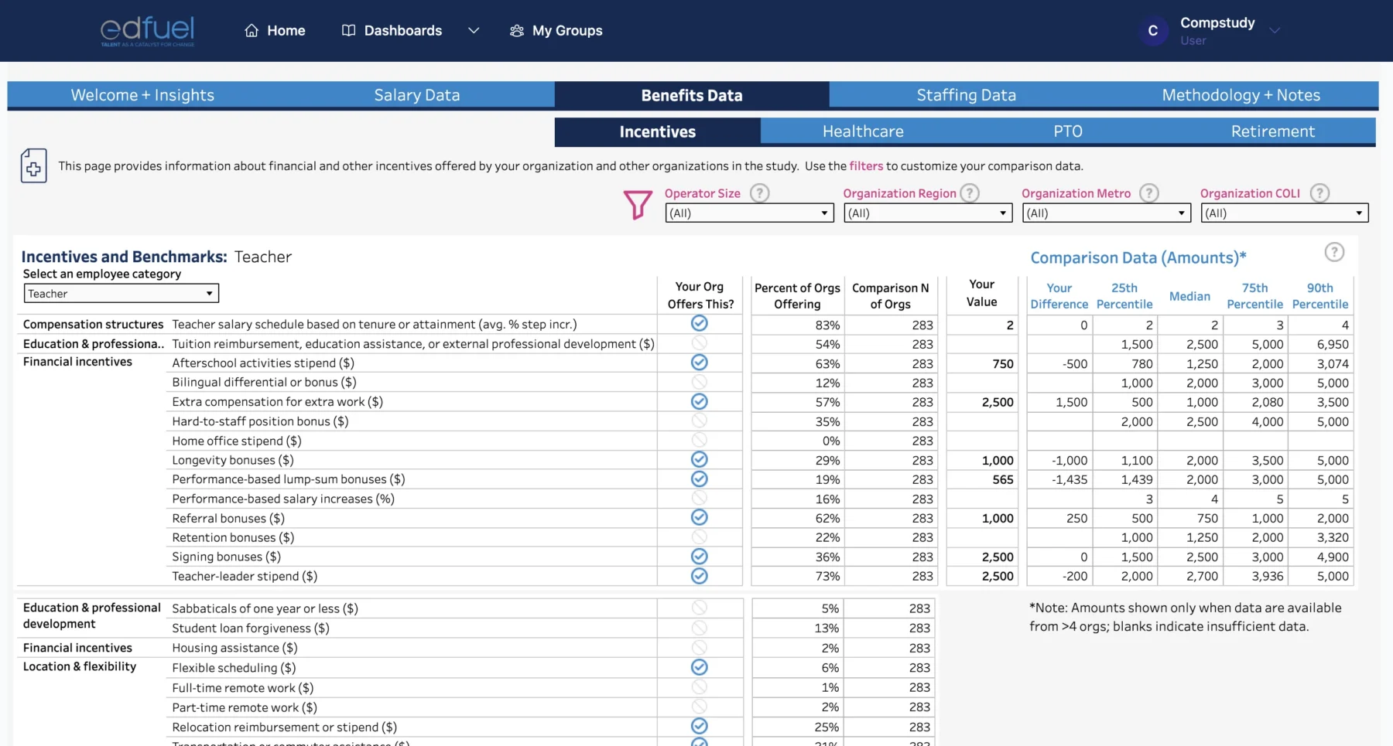
Task: Open the Operator Size help question mark
Action: coord(760,193)
